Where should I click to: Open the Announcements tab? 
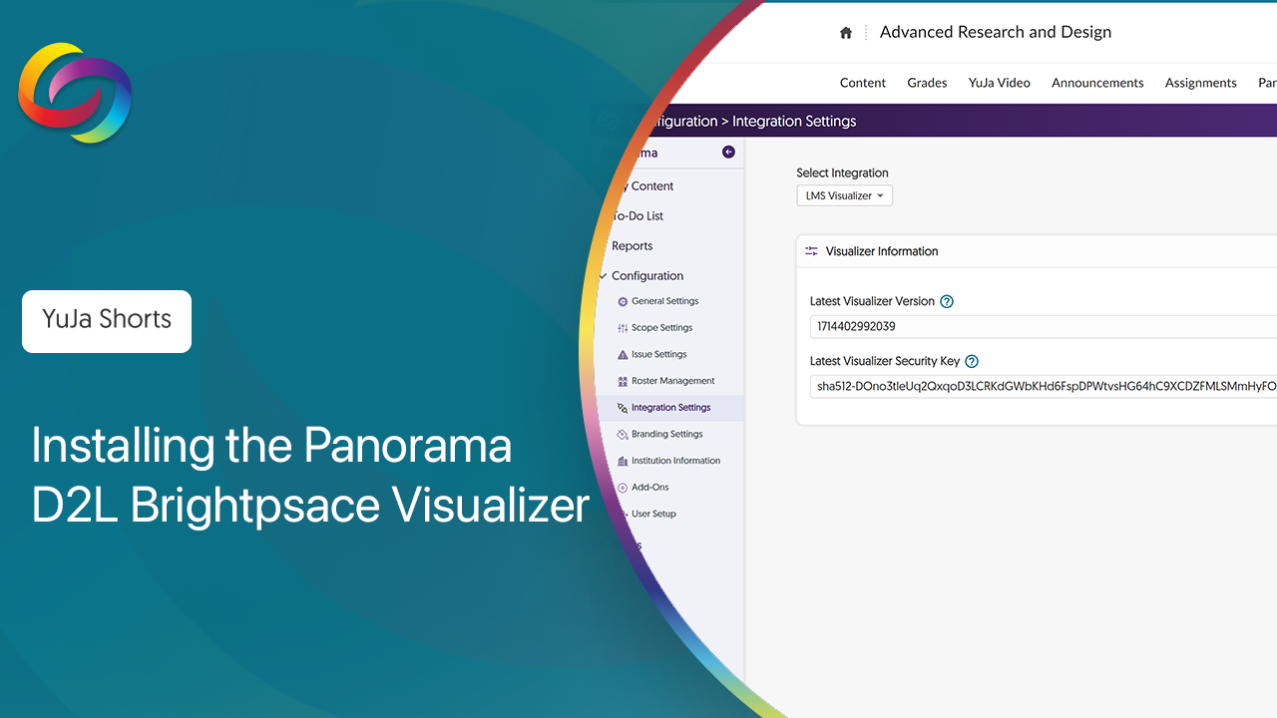1097,83
